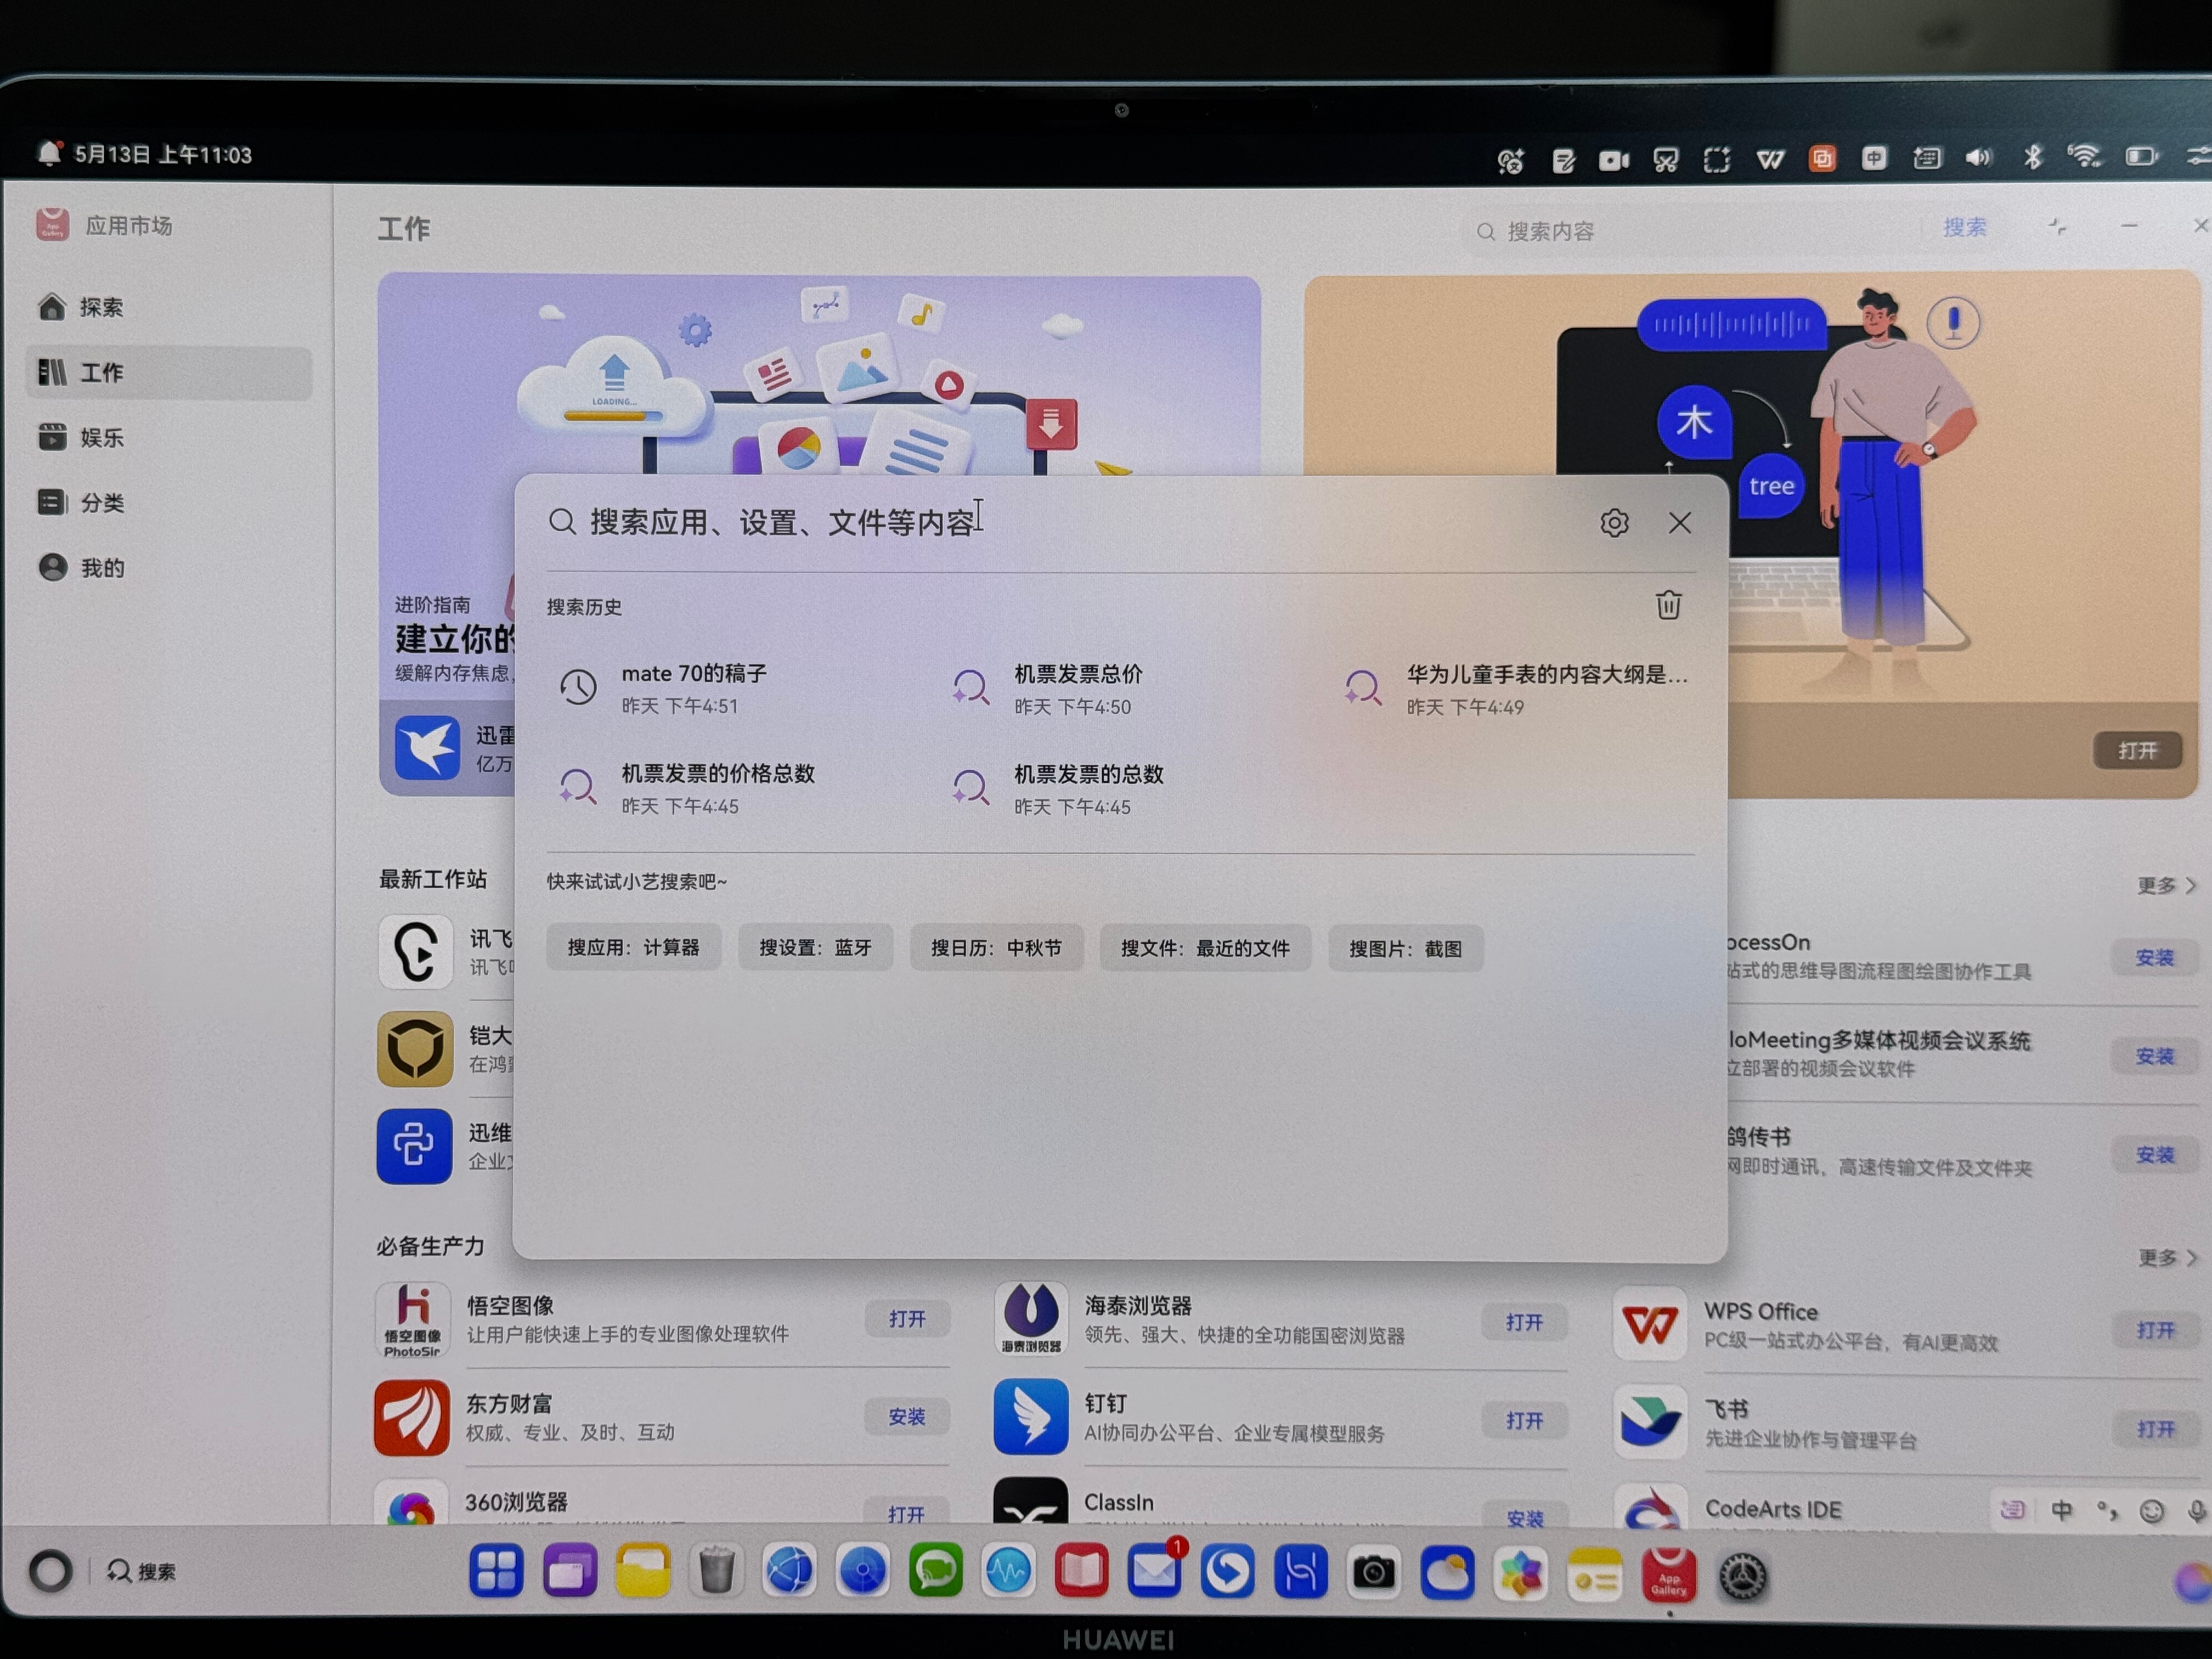Clear search history with trash icon

pos(1667,605)
